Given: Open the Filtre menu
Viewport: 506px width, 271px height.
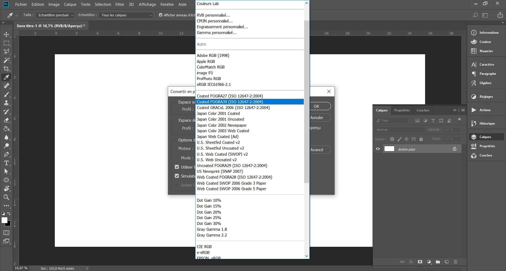Looking at the screenshot, I should [120, 4].
